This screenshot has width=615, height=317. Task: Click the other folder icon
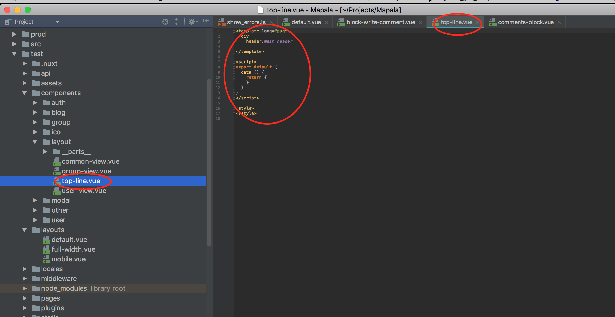tap(46, 210)
